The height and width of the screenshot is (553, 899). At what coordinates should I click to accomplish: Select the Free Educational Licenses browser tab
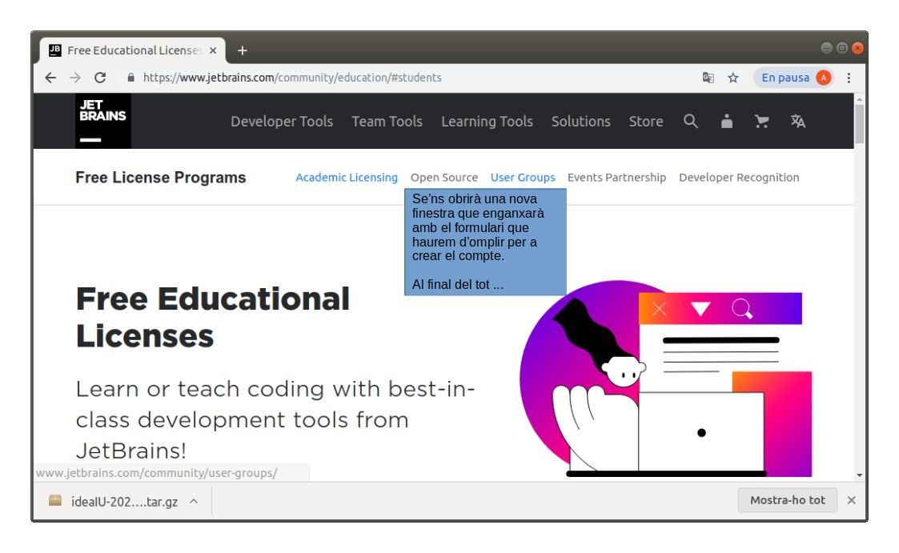132,50
